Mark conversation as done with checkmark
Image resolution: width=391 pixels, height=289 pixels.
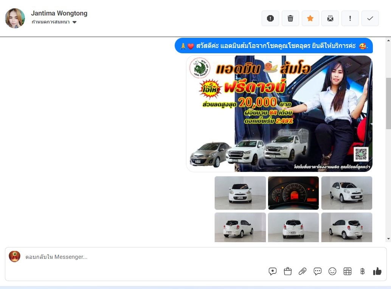click(x=370, y=19)
